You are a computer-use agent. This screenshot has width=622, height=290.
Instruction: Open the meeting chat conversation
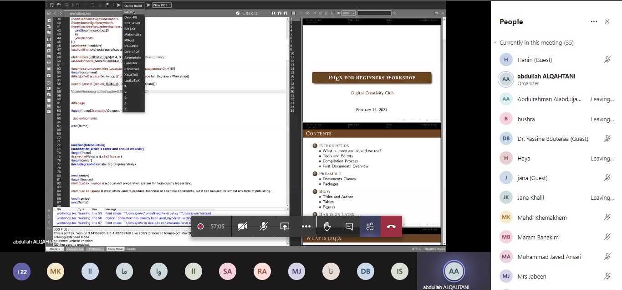[349, 227]
